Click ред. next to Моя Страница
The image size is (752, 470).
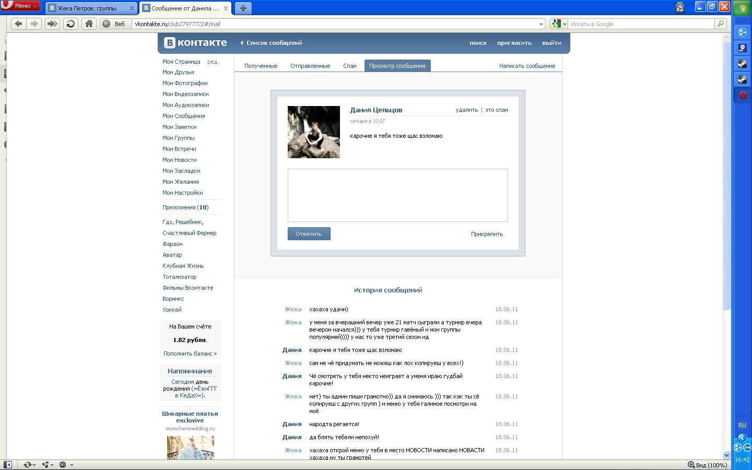(213, 62)
